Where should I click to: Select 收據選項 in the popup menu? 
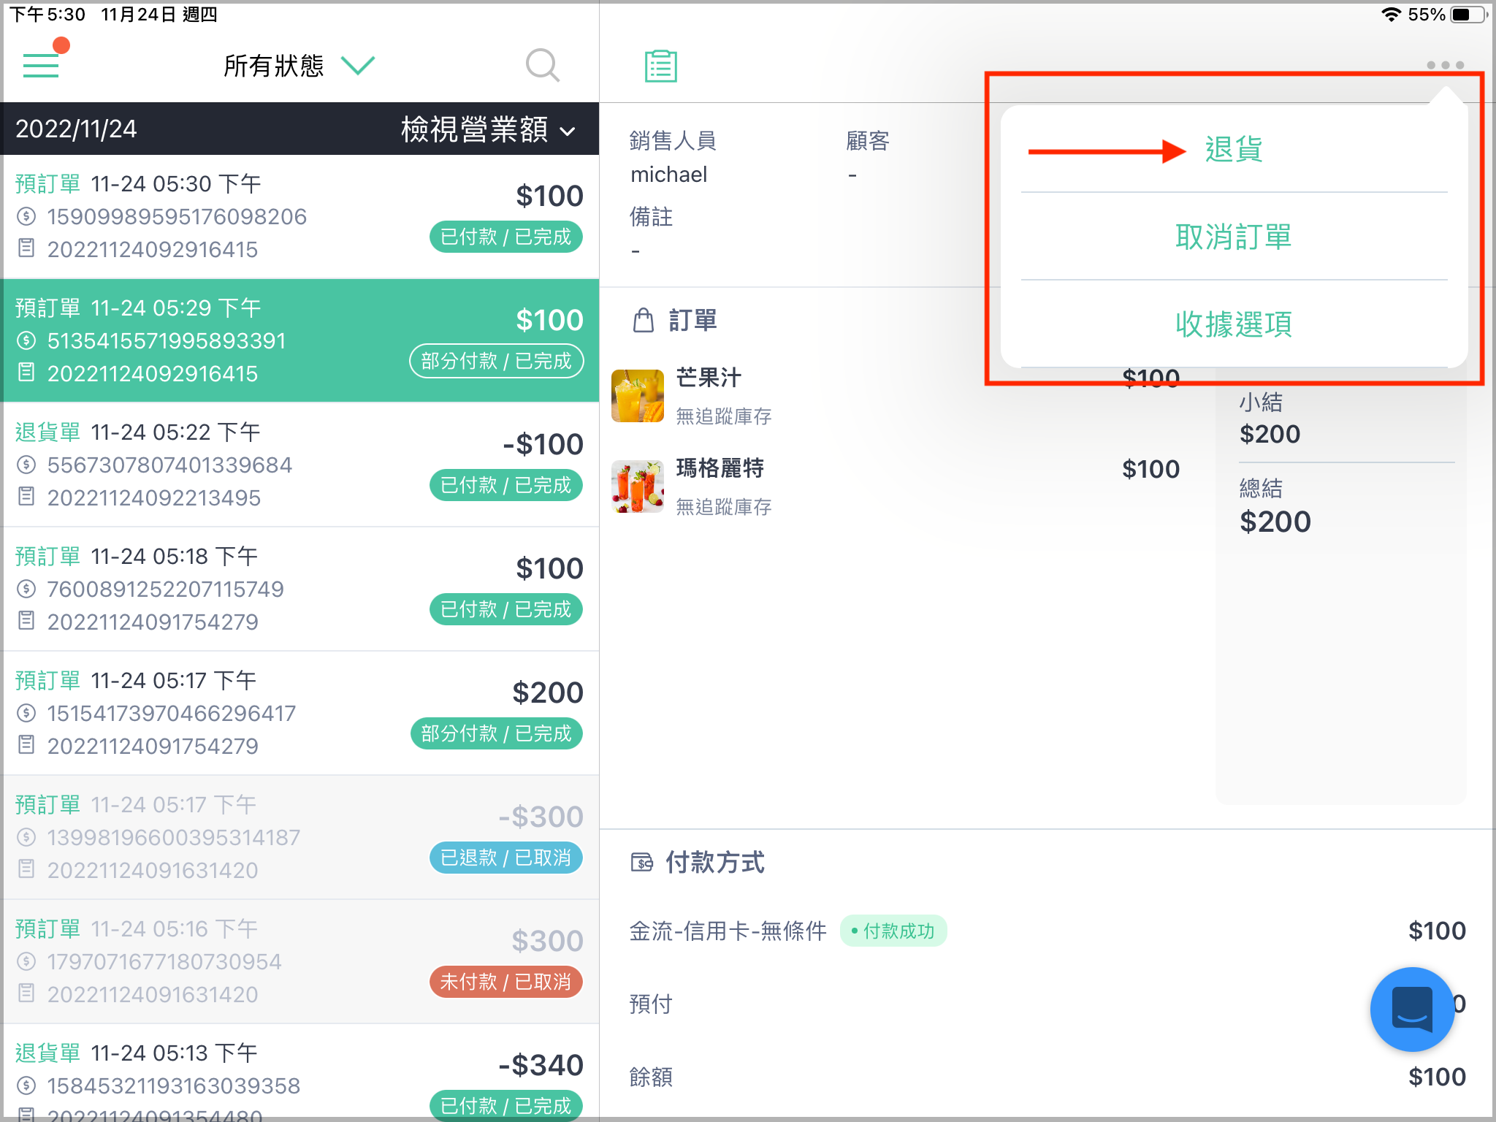(1233, 324)
